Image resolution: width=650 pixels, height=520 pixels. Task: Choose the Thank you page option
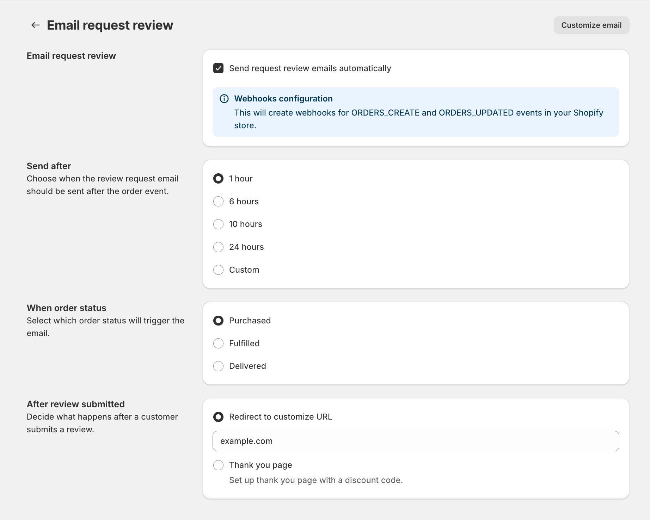[x=219, y=465]
